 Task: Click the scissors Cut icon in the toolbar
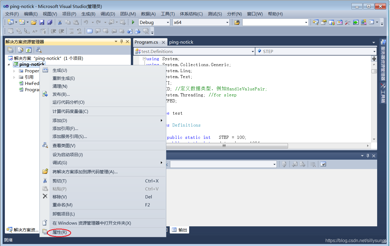tap(60, 22)
